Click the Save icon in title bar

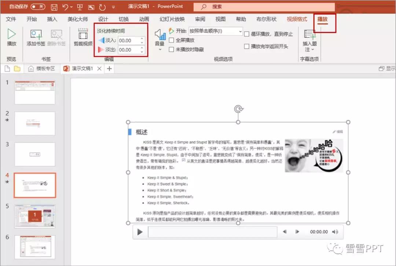tap(54, 7)
